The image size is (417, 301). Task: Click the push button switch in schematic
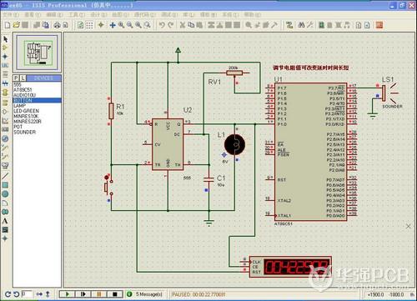(x=108, y=188)
